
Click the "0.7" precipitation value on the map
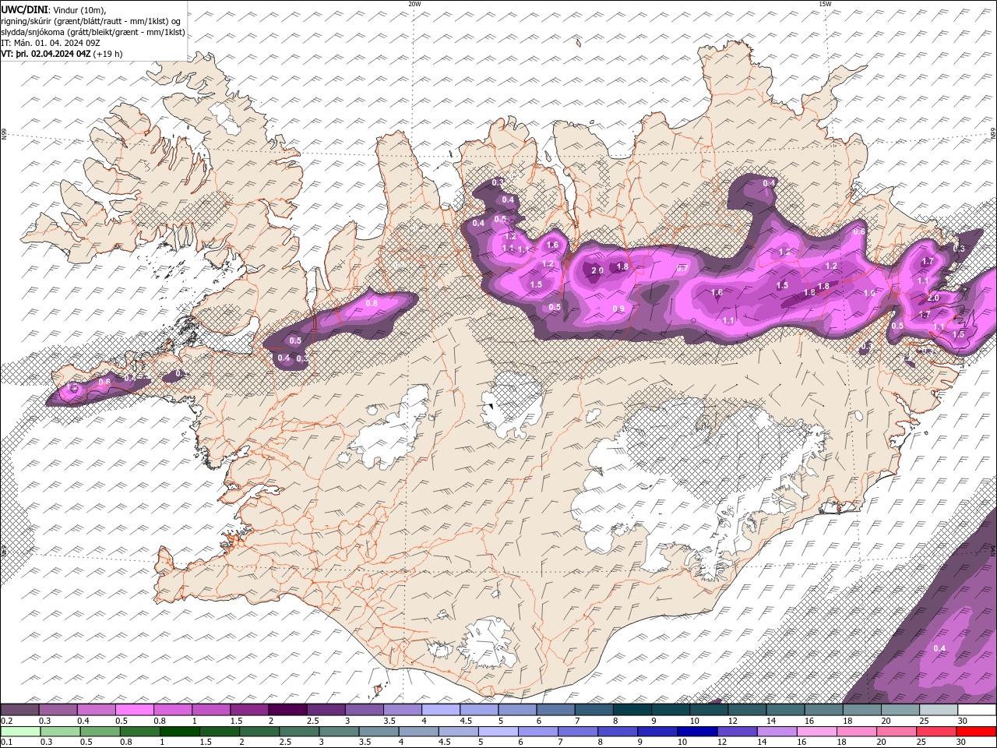pyautogui.click(x=683, y=268)
